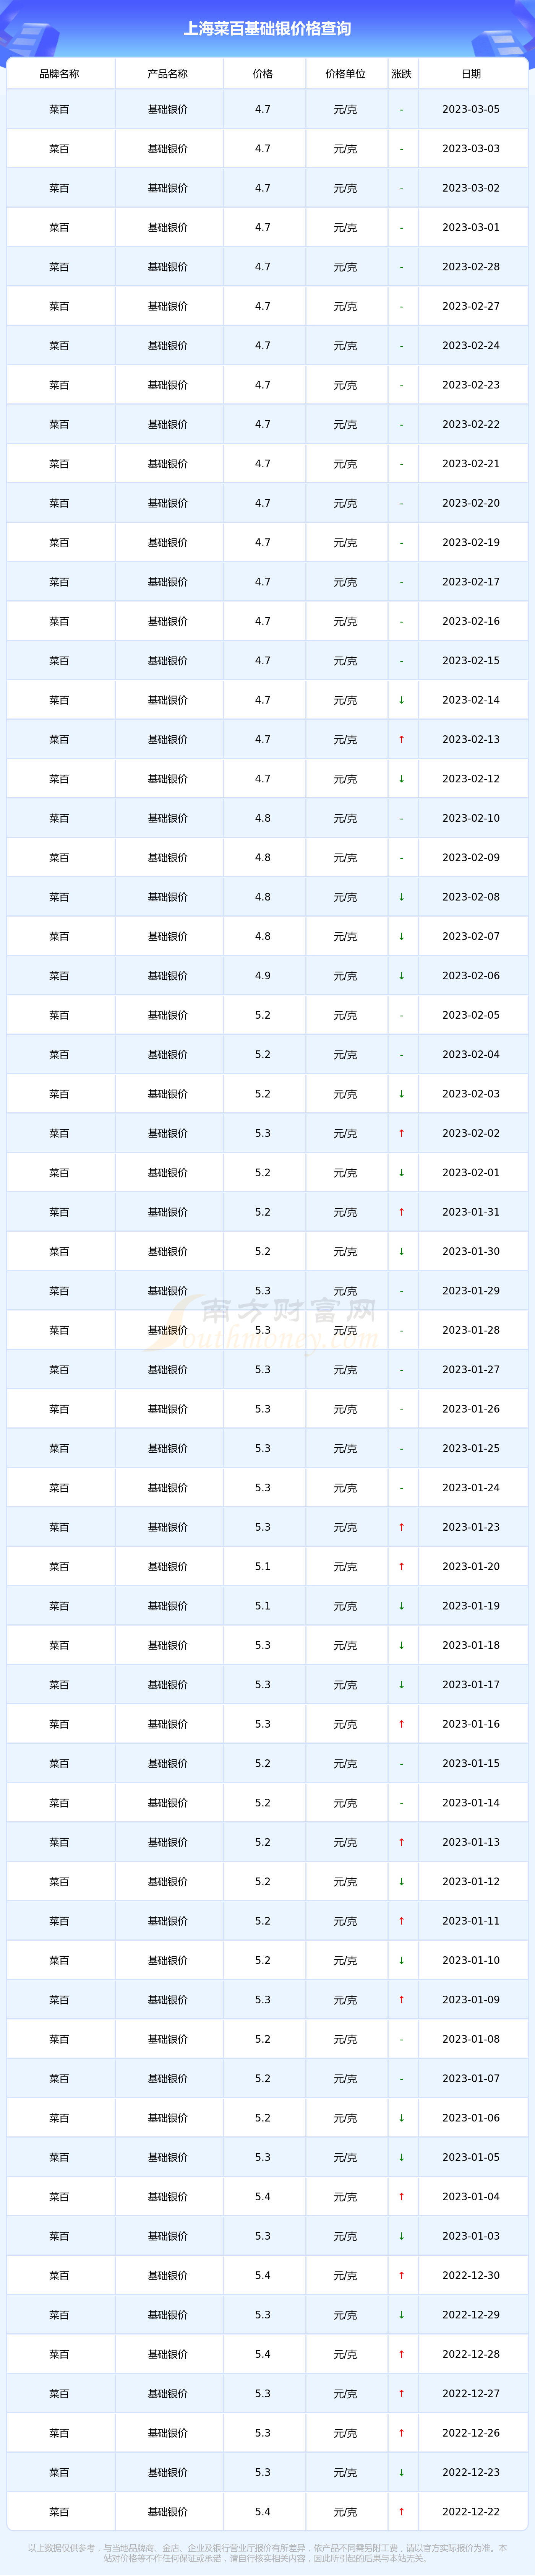This screenshot has width=535, height=2575.
Task: Click the dash change cell in the 2023-02-19 row
Action: pyautogui.click(x=401, y=543)
